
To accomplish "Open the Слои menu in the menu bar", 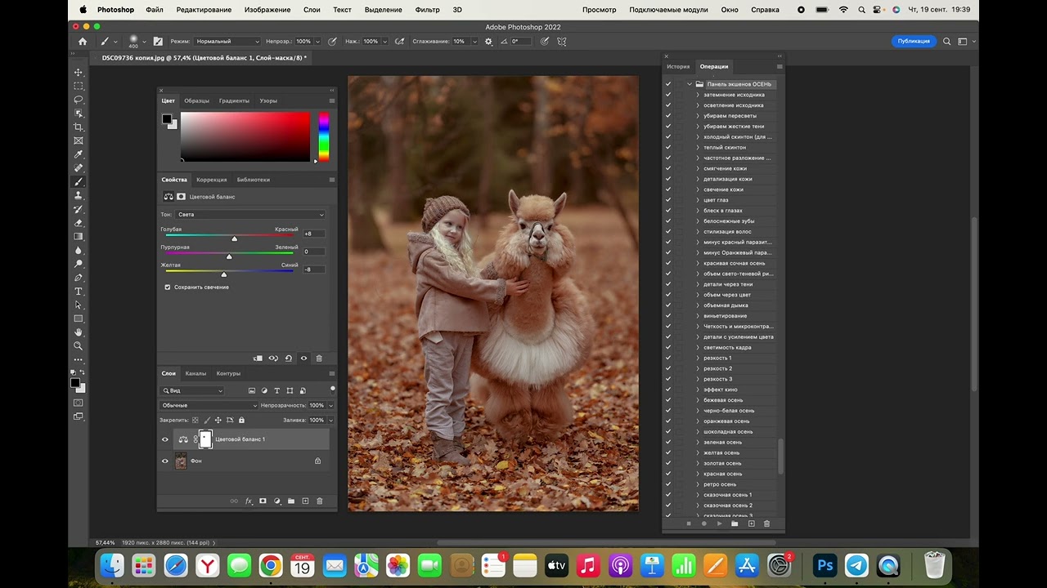I will coord(312,10).
